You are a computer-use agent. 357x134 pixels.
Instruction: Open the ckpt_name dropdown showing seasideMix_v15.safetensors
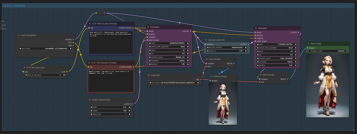(x=45, y=48)
